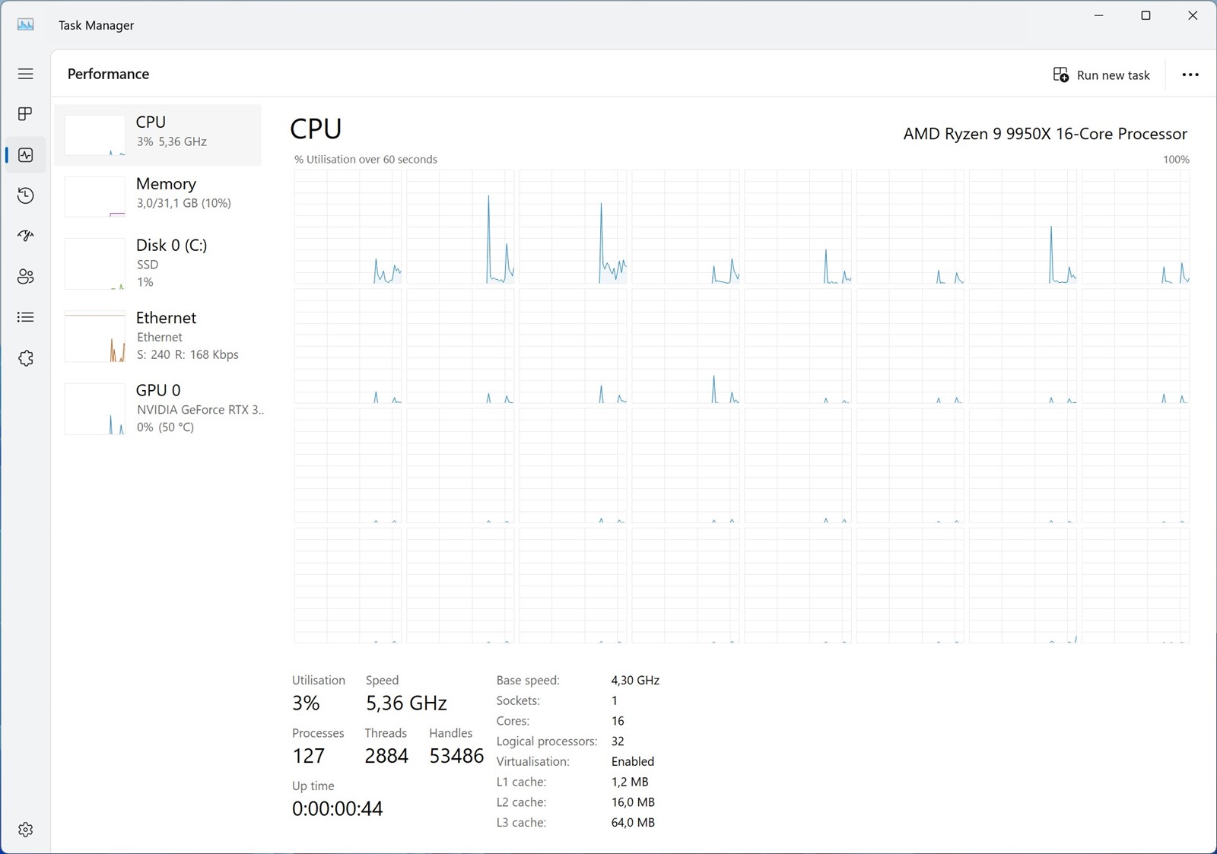Click the first logical processor graph
The height and width of the screenshot is (854, 1217).
coord(348,227)
